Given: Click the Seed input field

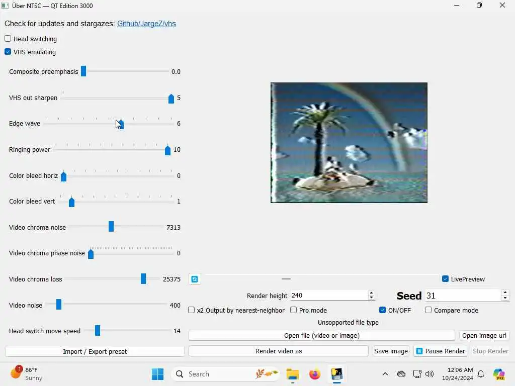Looking at the screenshot, I should click(x=463, y=296).
